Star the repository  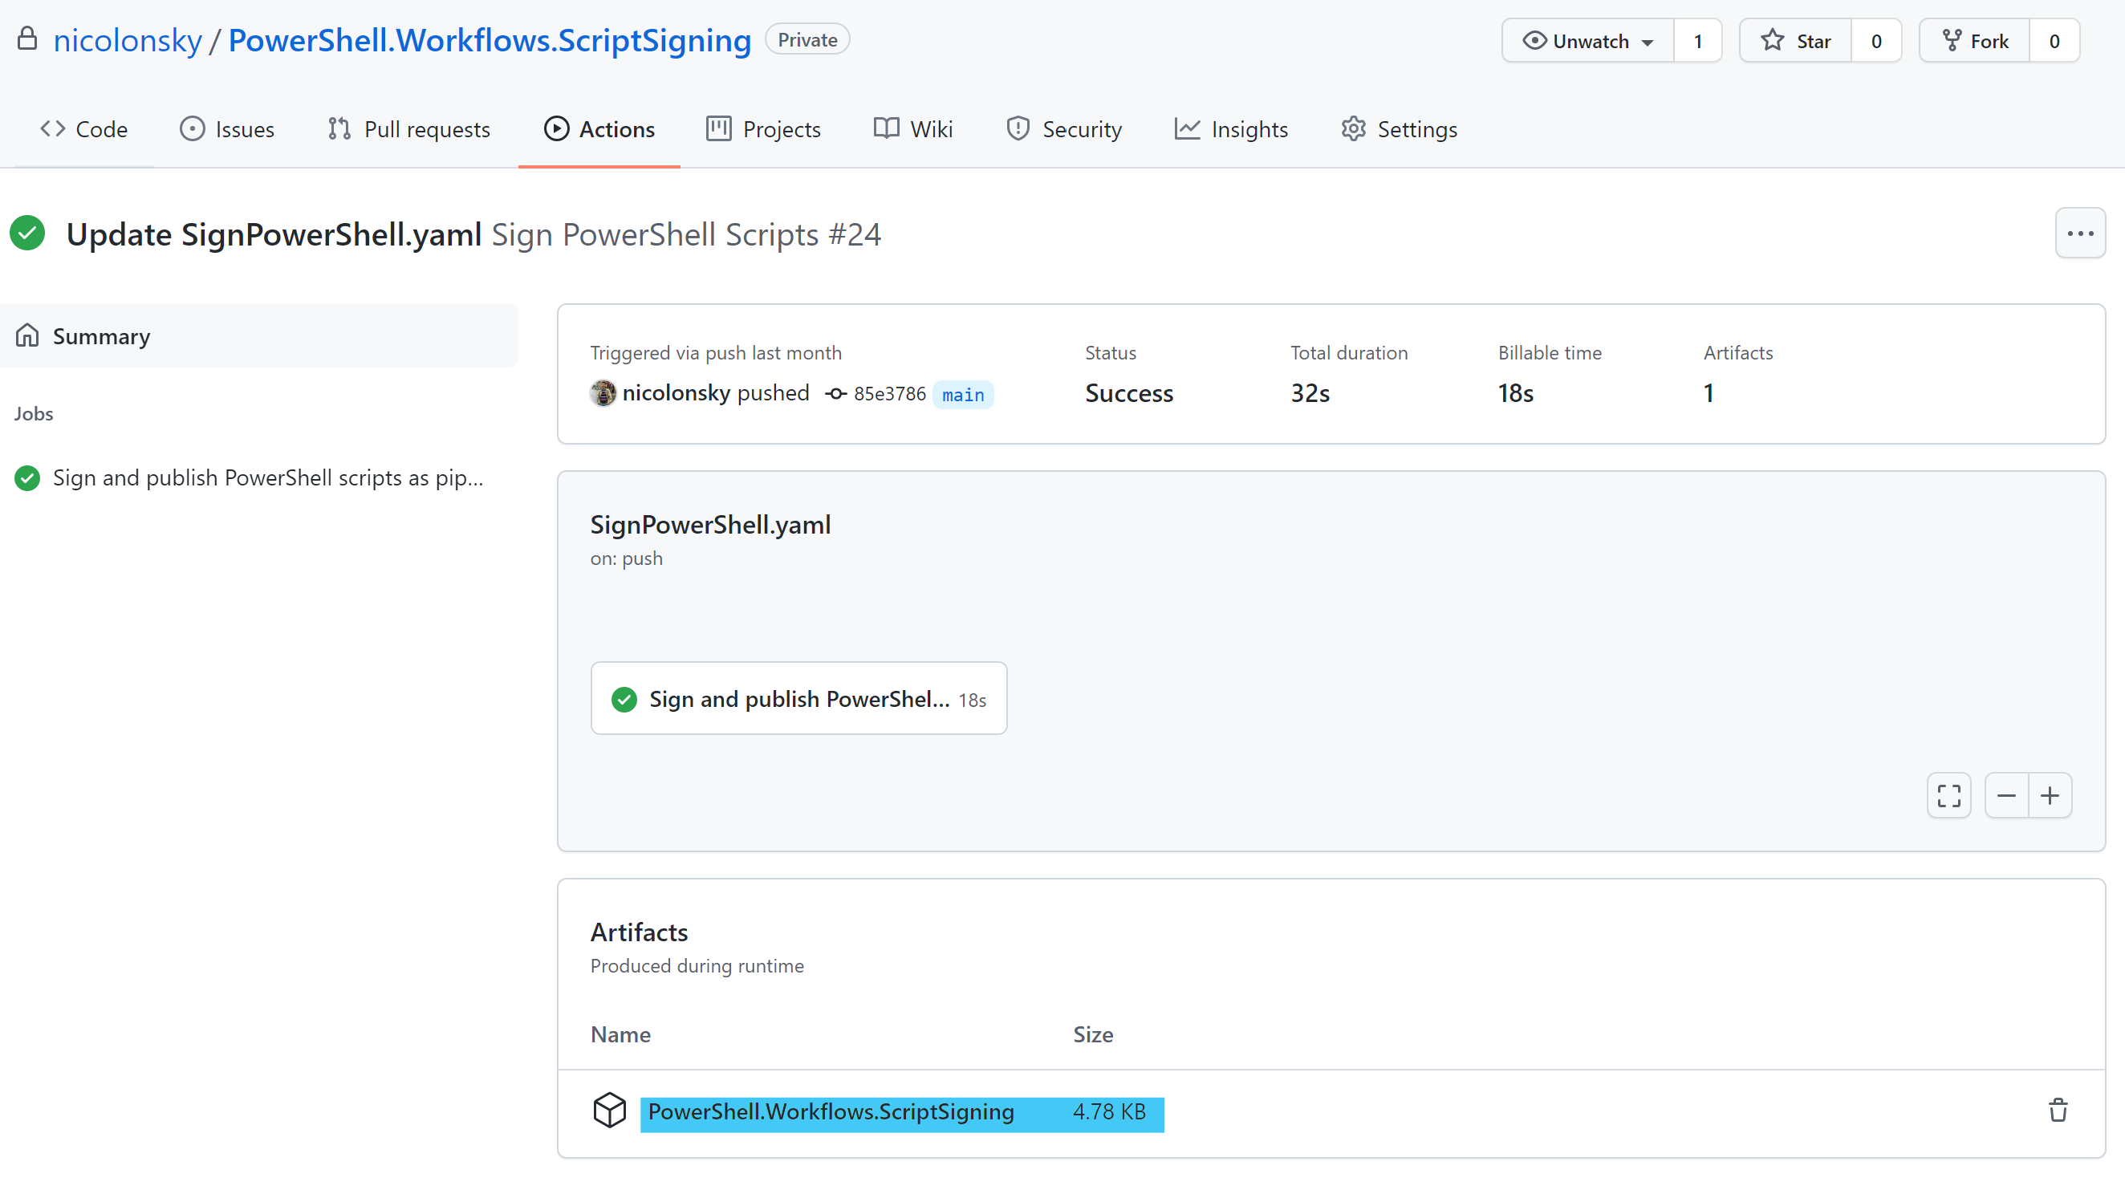(x=1795, y=40)
